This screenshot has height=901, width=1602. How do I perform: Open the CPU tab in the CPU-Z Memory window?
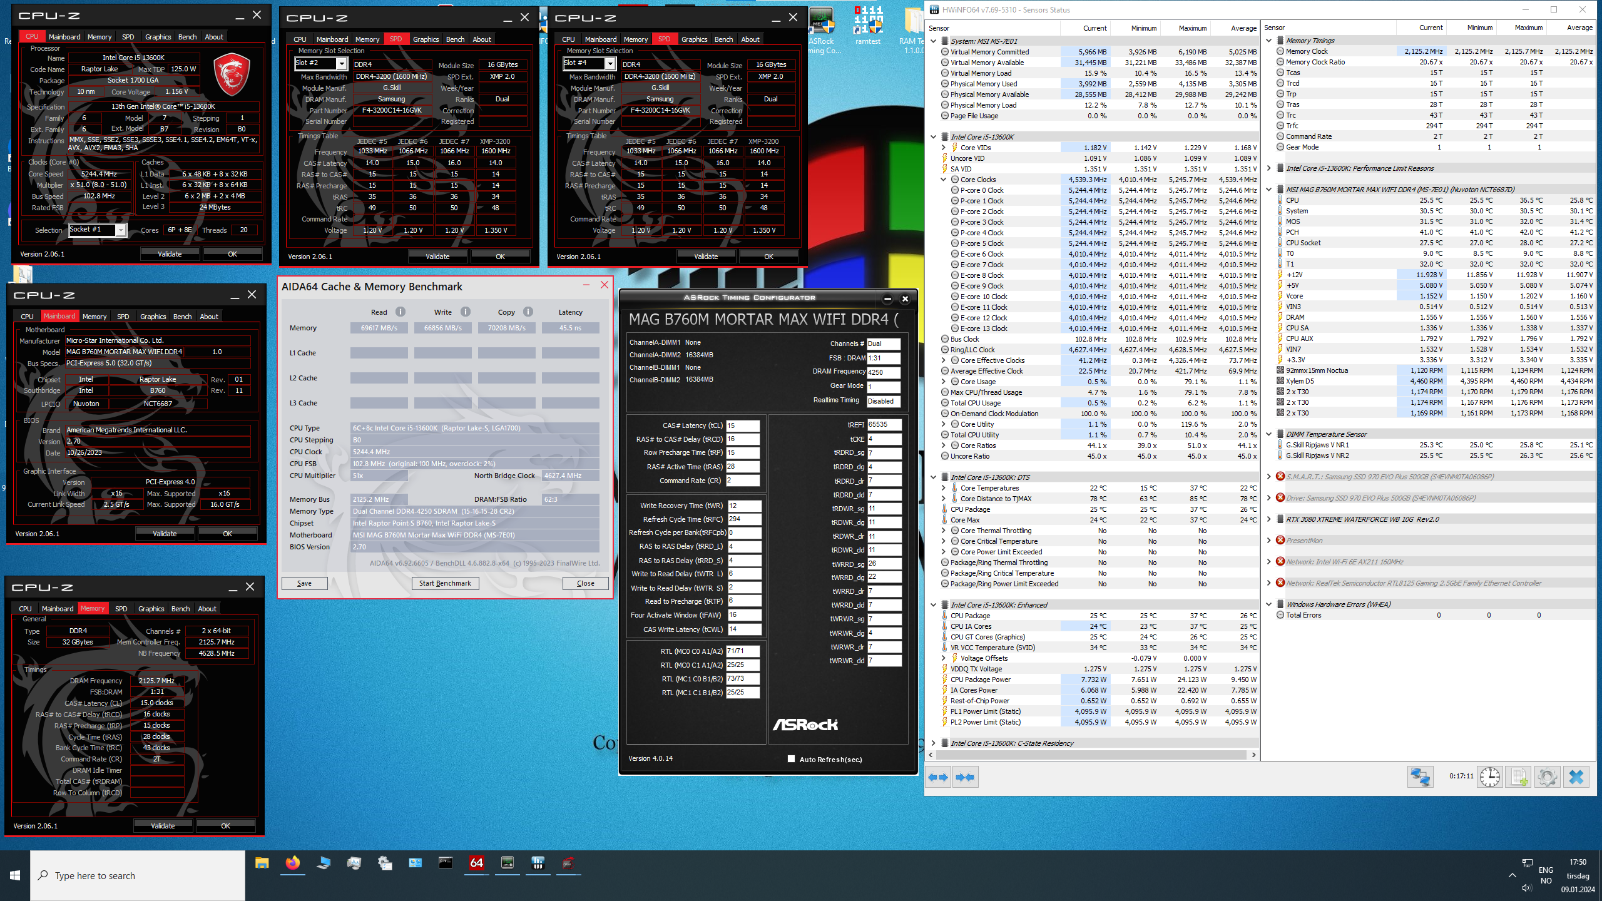[25, 609]
